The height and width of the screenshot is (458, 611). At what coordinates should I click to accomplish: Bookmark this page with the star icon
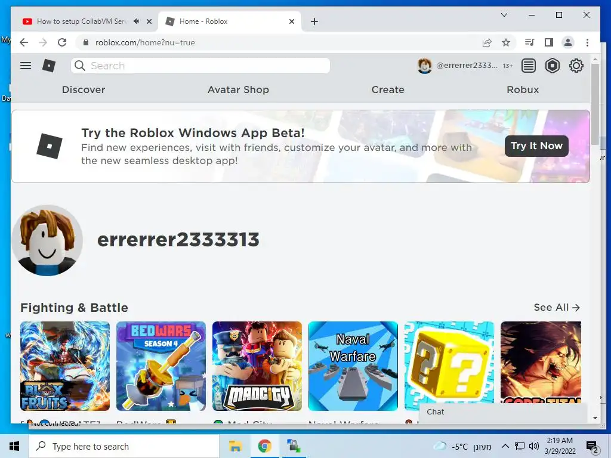pyautogui.click(x=506, y=42)
